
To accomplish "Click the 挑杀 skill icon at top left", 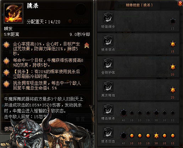I will click(x=13, y=13).
